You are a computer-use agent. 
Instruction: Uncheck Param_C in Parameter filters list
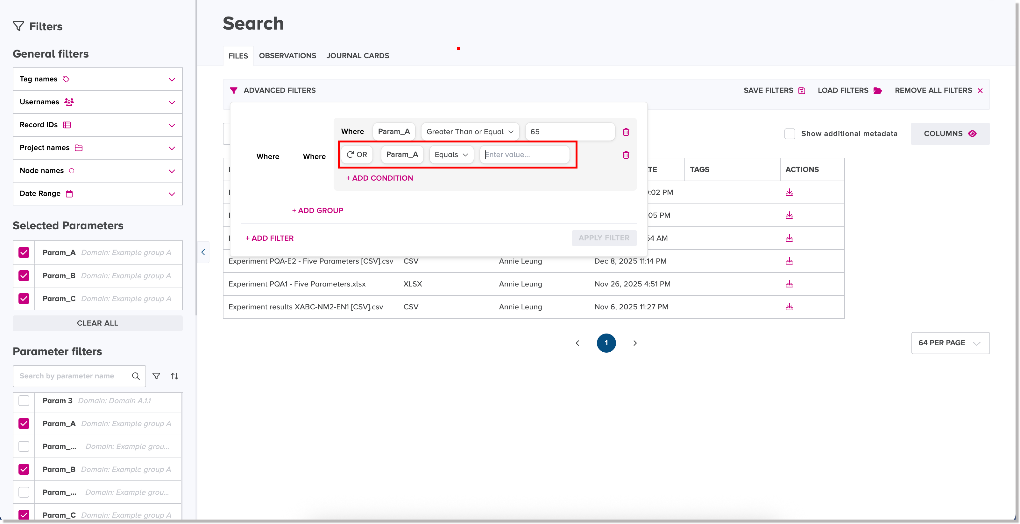(x=24, y=515)
